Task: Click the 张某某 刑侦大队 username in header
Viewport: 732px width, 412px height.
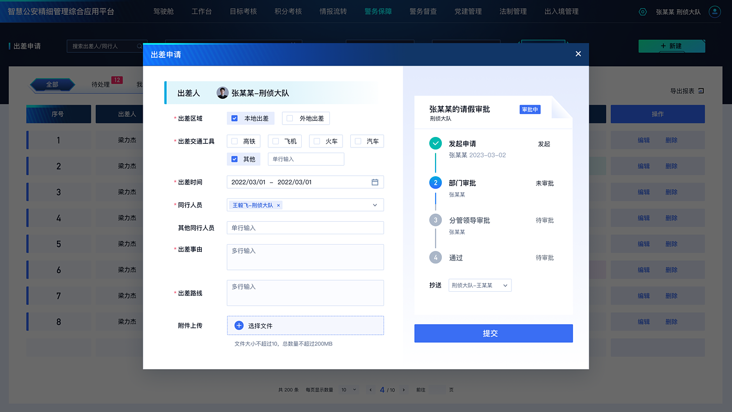Action: [x=678, y=12]
